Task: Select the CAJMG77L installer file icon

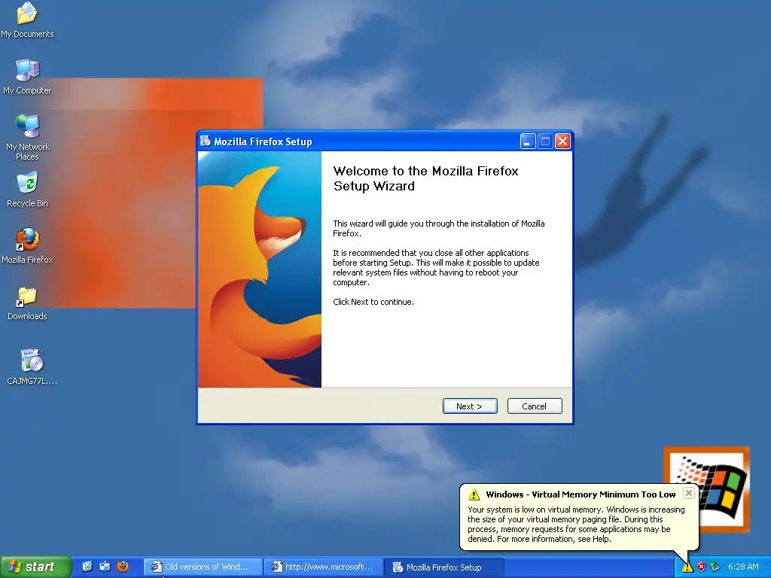Action: (32, 367)
